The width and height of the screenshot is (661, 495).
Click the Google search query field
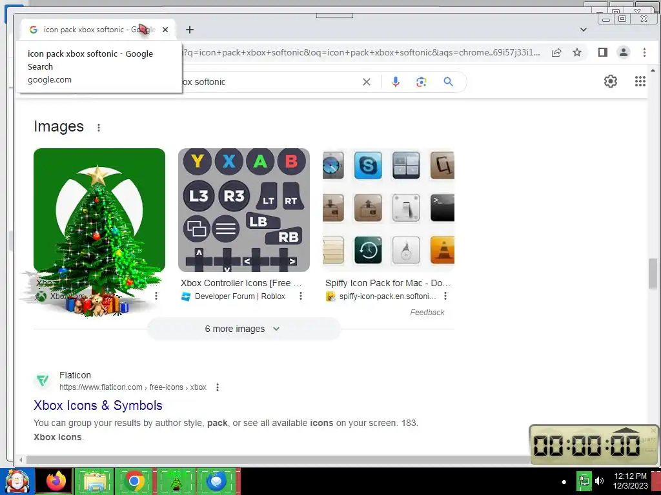click(270, 82)
